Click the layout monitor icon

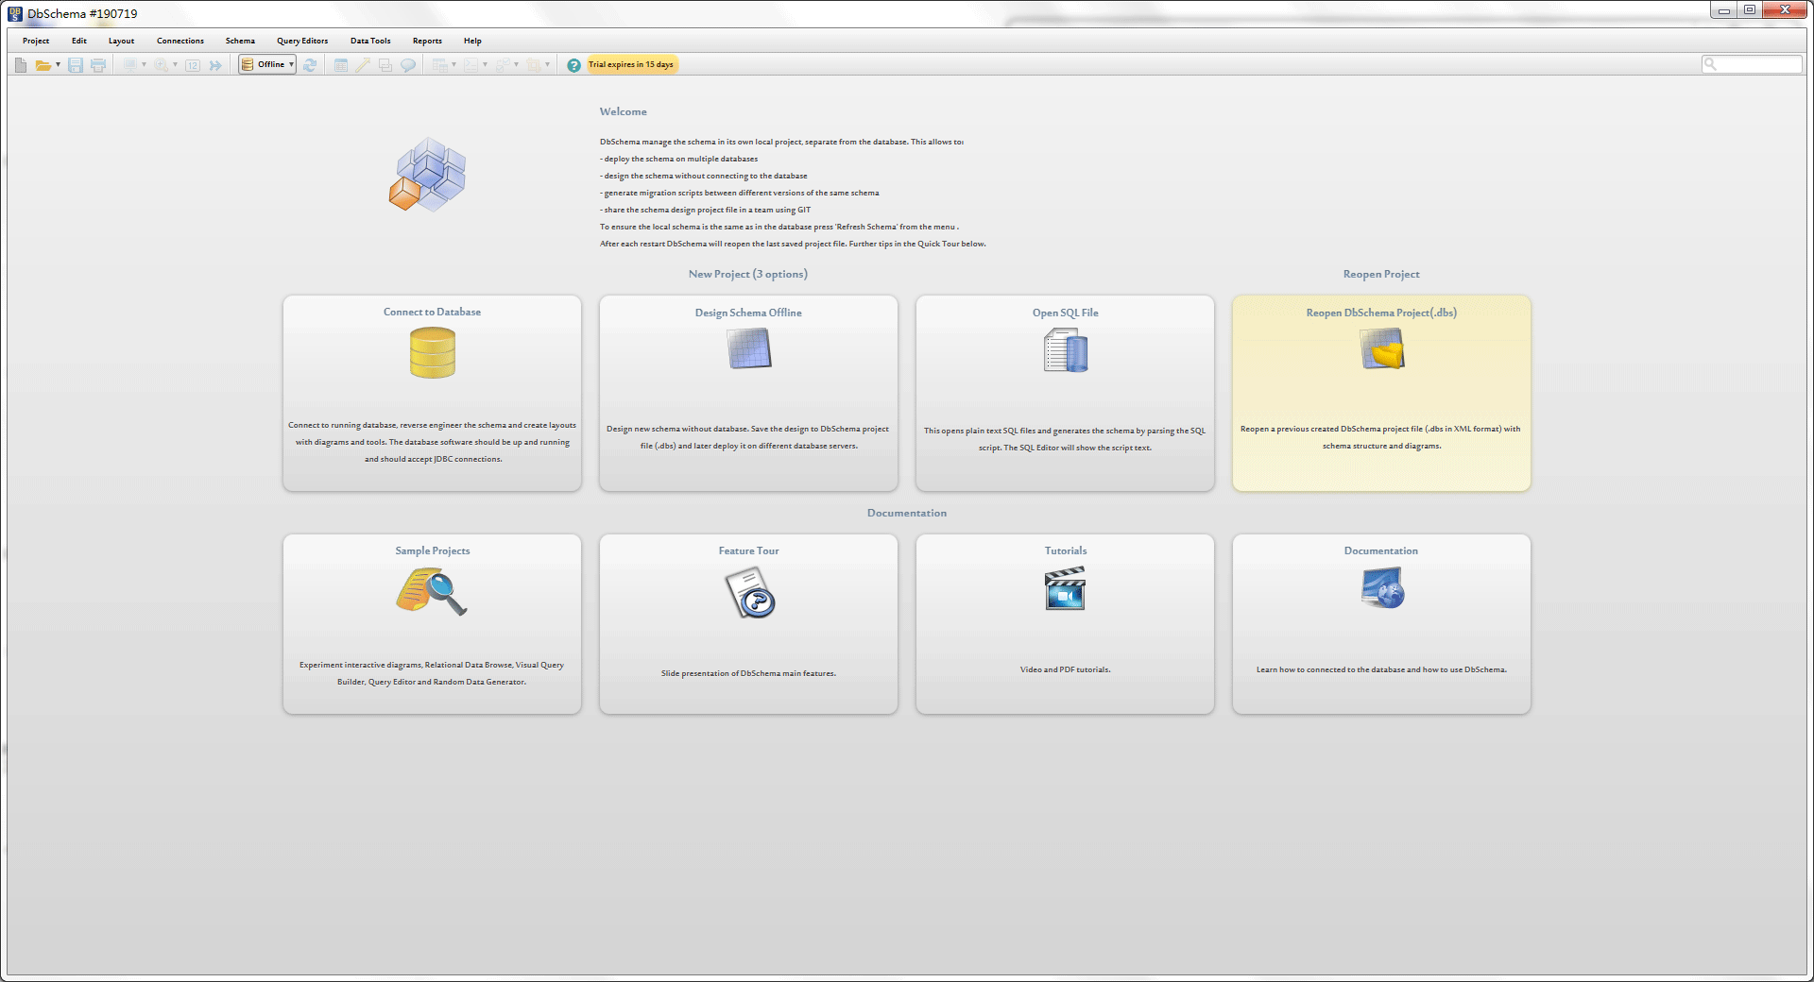click(130, 64)
